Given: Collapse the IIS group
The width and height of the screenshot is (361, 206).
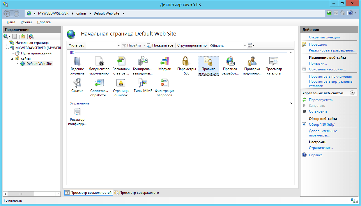Looking at the screenshot, I should point(290,53).
